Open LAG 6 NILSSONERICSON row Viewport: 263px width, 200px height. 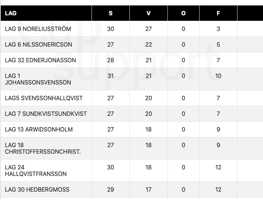tap(38, 44)
